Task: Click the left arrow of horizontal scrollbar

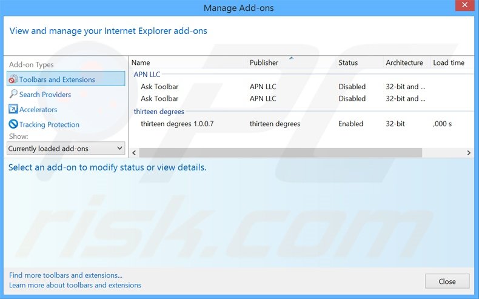Action: click(134, 153)
